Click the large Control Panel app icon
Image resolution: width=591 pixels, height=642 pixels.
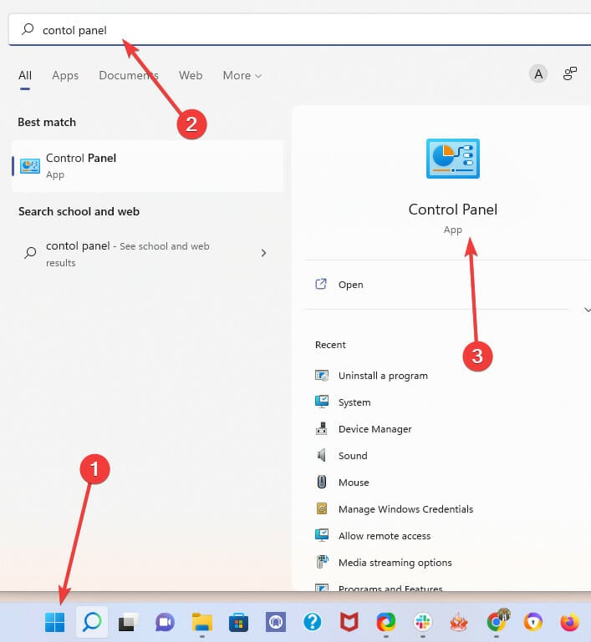point(453,159)
